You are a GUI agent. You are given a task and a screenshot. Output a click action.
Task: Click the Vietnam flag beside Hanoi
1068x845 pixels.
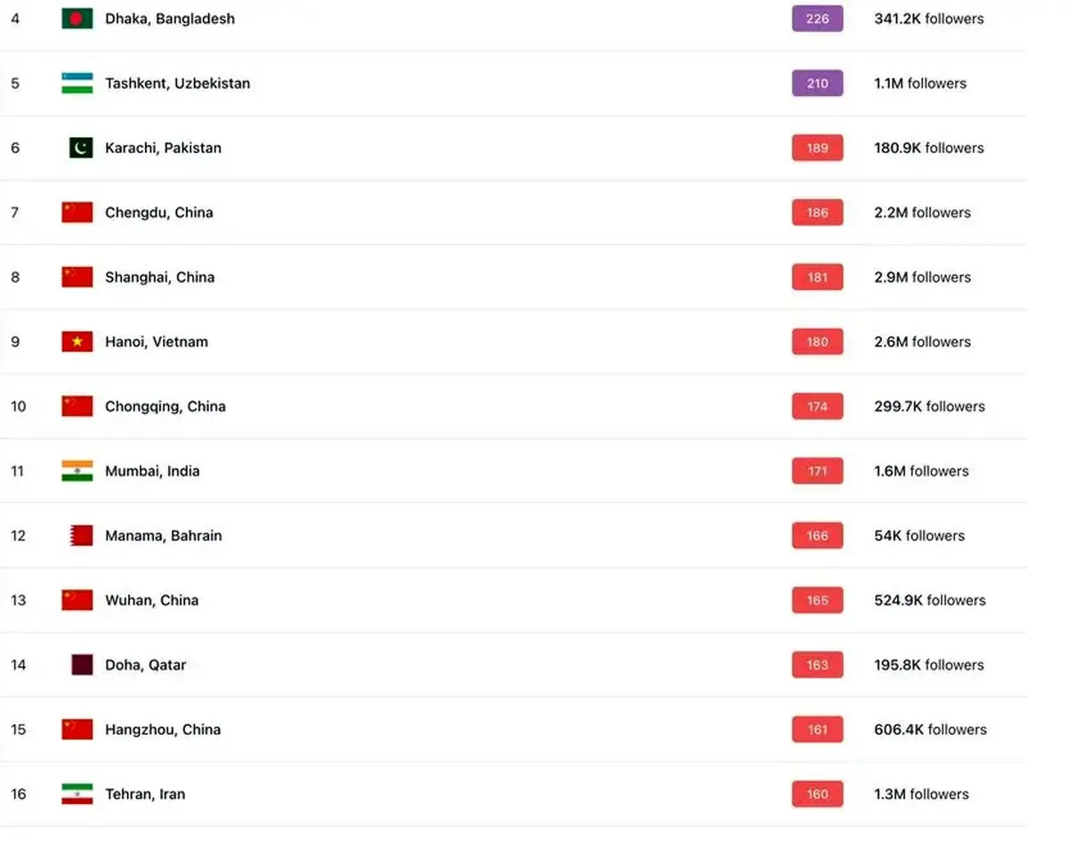tap(77, 342)
